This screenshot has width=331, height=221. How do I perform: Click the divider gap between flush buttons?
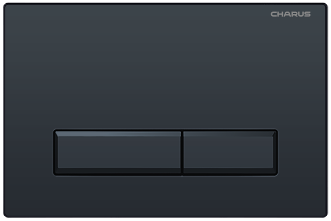pos(182,152)
